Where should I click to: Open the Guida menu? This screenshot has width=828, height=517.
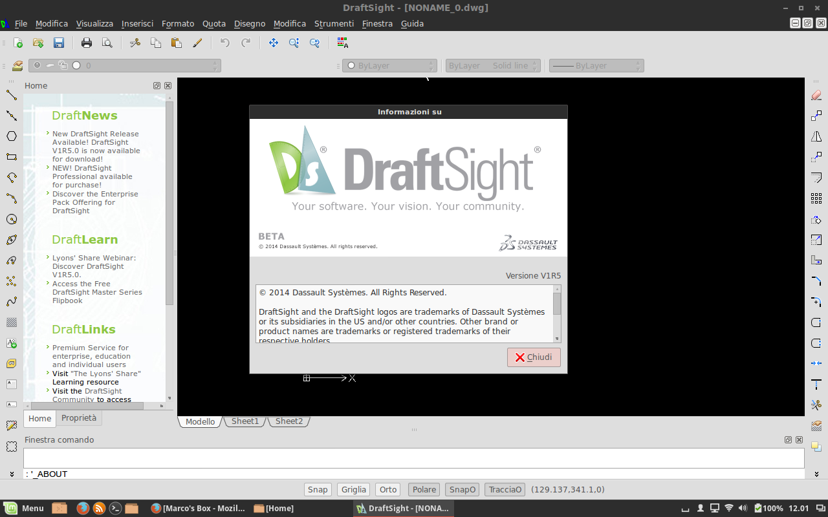pyautogui.click(x=412, y=23)
